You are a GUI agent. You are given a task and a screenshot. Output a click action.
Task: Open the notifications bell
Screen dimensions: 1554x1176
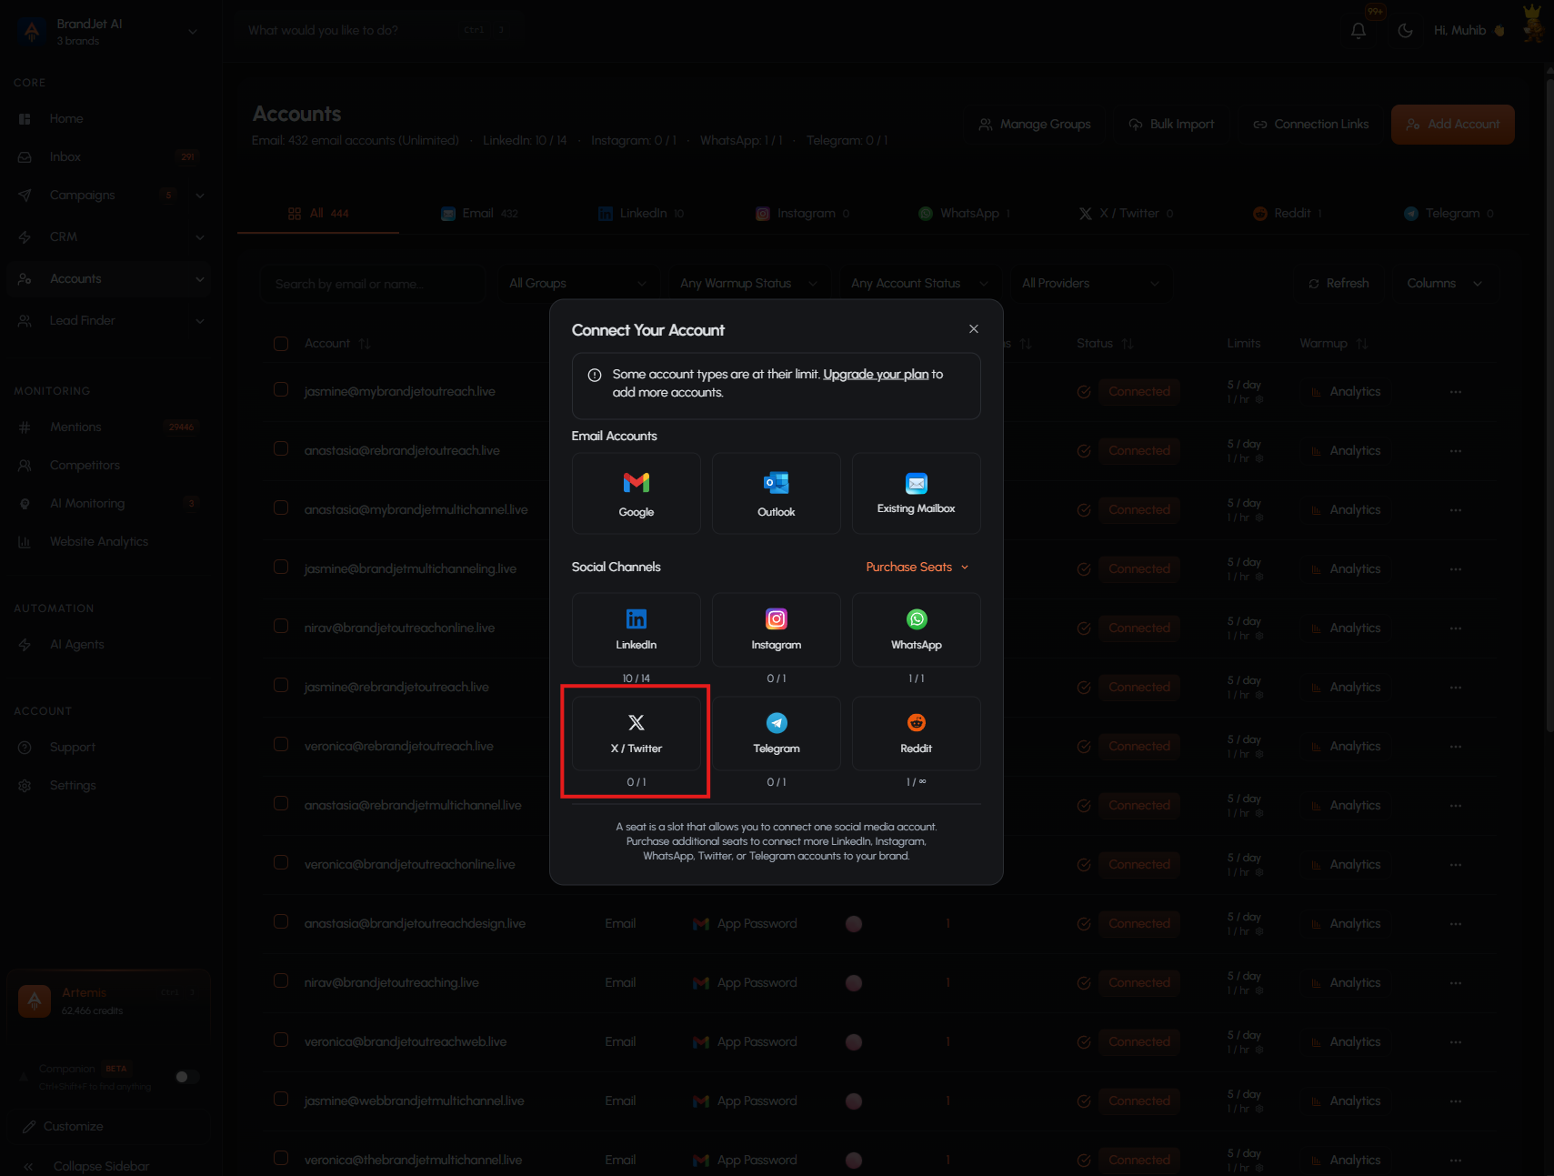(x=1358, y=30)
